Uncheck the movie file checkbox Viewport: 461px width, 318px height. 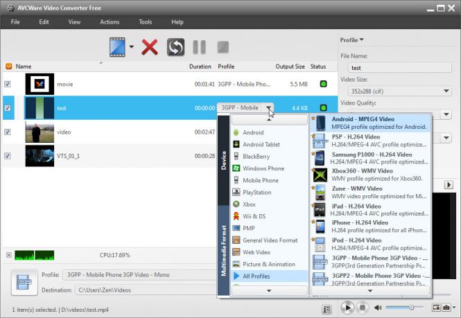pos(8,85)
